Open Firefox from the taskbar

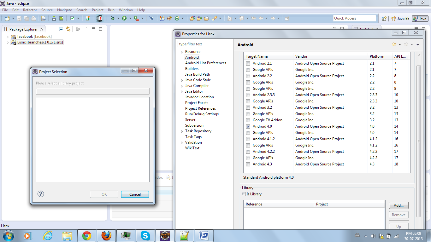click(x=106, y=236)
